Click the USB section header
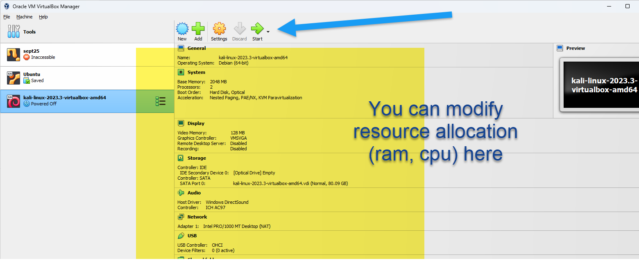Image resolution: width=639 pixels, height=261 pixels. coord(192,236)
